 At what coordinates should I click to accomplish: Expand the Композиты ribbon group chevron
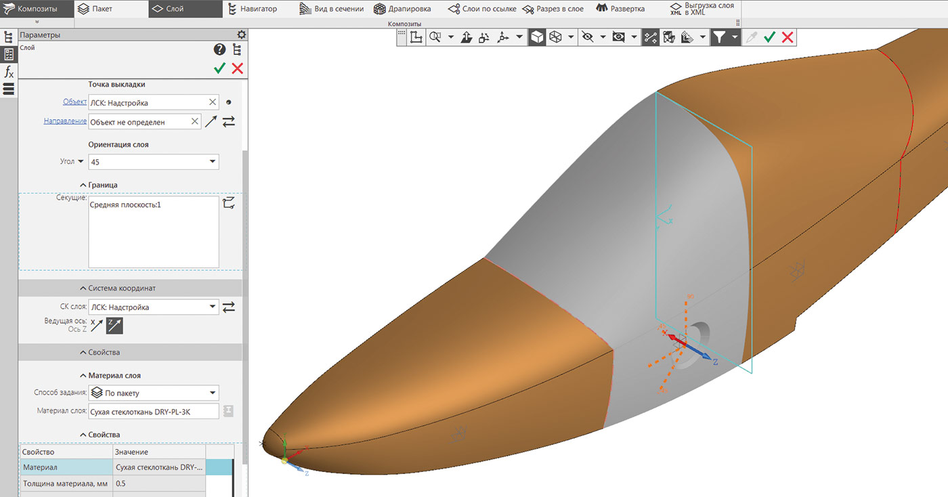37,22
